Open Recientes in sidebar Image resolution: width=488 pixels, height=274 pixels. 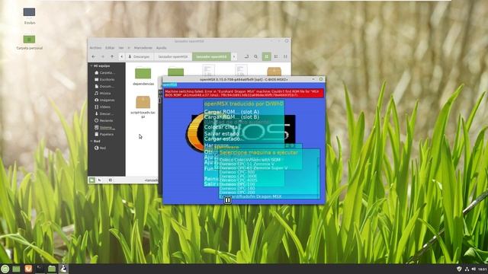[x=104, y=120]
